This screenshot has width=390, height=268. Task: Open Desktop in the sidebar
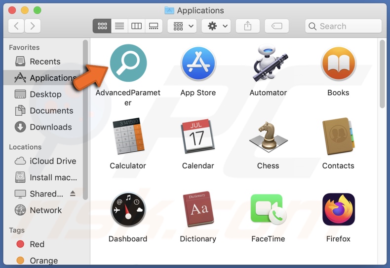[x=42, y=94]
